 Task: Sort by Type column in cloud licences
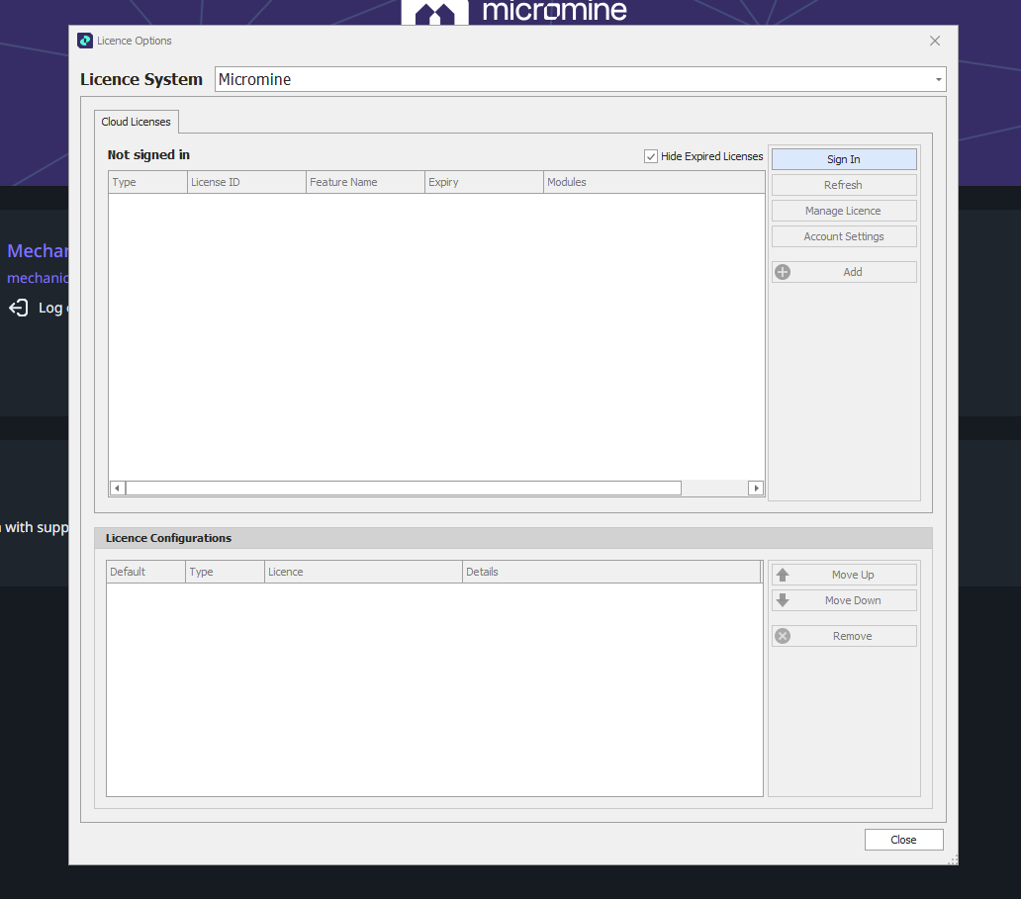(x=147, y=182)
